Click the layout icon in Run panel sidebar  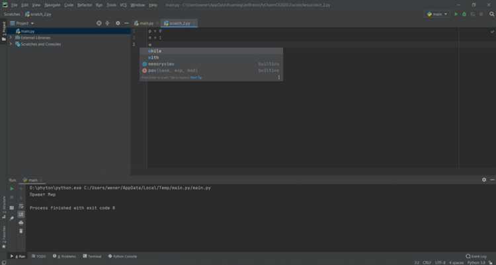pos(12,208)
